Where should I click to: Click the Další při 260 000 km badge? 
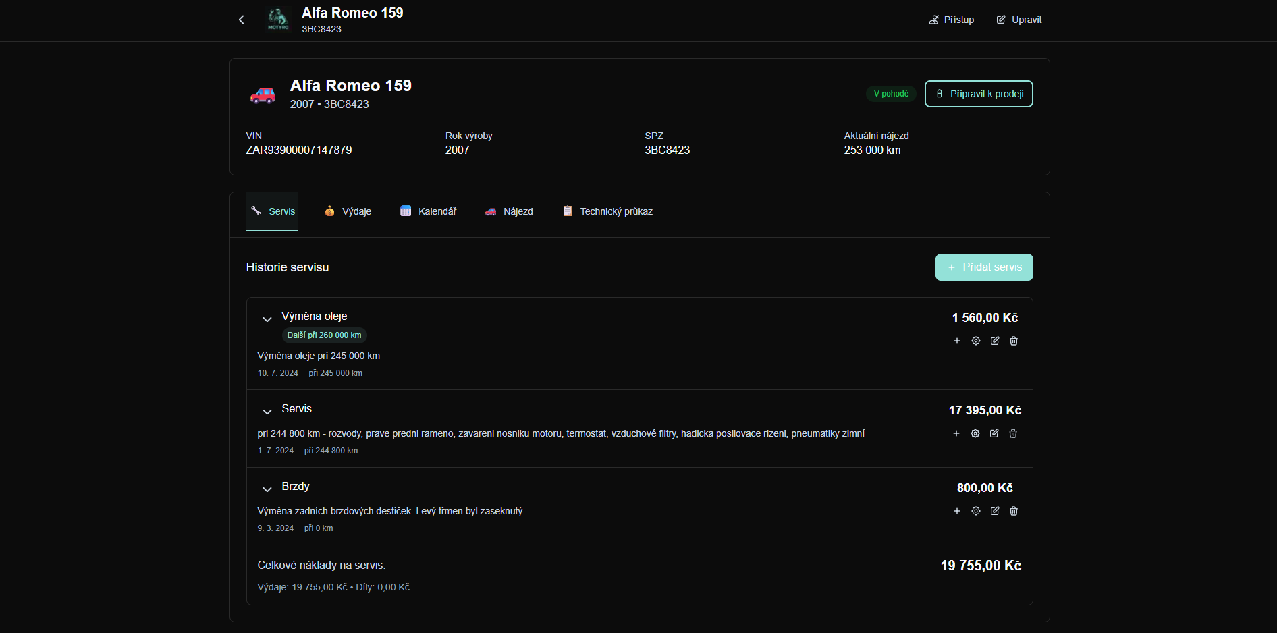click(x=324, y=335)
